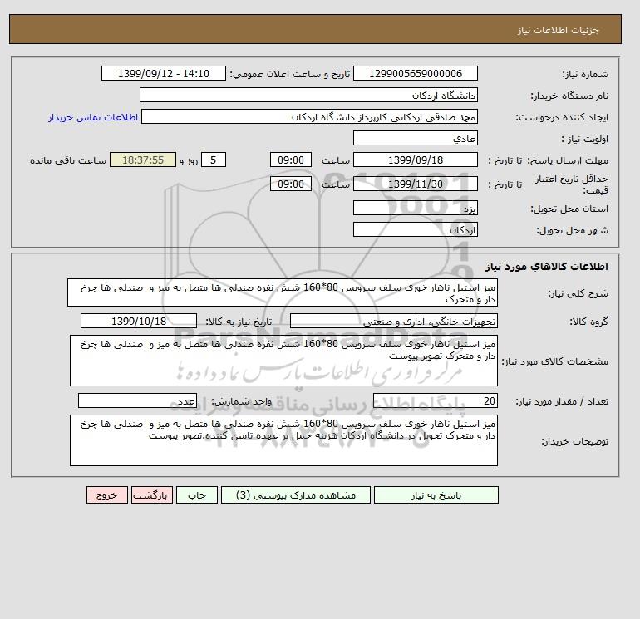Click the تاریخ نیاز به کالا label
Screen dimensions: 640x619
coord(239,322)
